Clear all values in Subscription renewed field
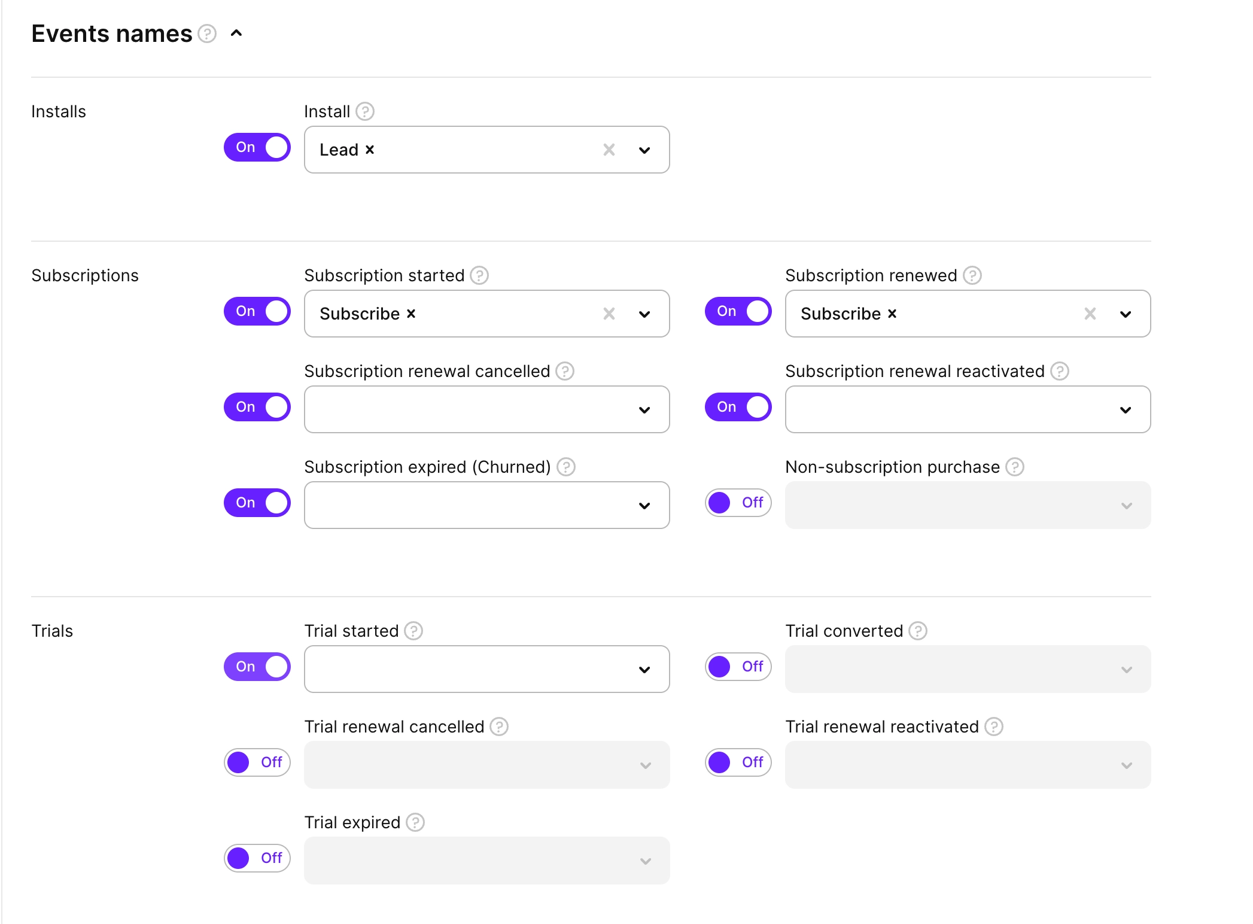The height and width of the screenshot is (924, 1253). 1090,314
